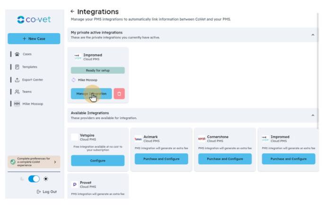325x209 pixels.
Task: Click Manage Integration for Impromed
Action: point(91,94)
